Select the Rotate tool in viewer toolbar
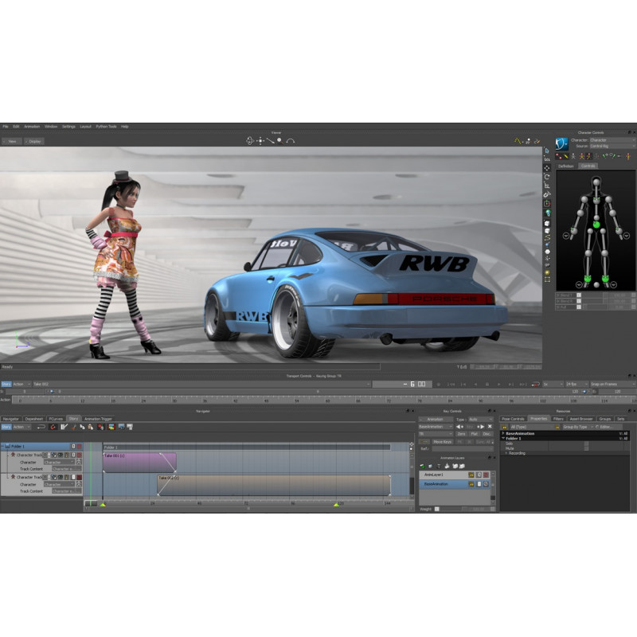Viewport: 637px width, 637px height. pos(547,177)
